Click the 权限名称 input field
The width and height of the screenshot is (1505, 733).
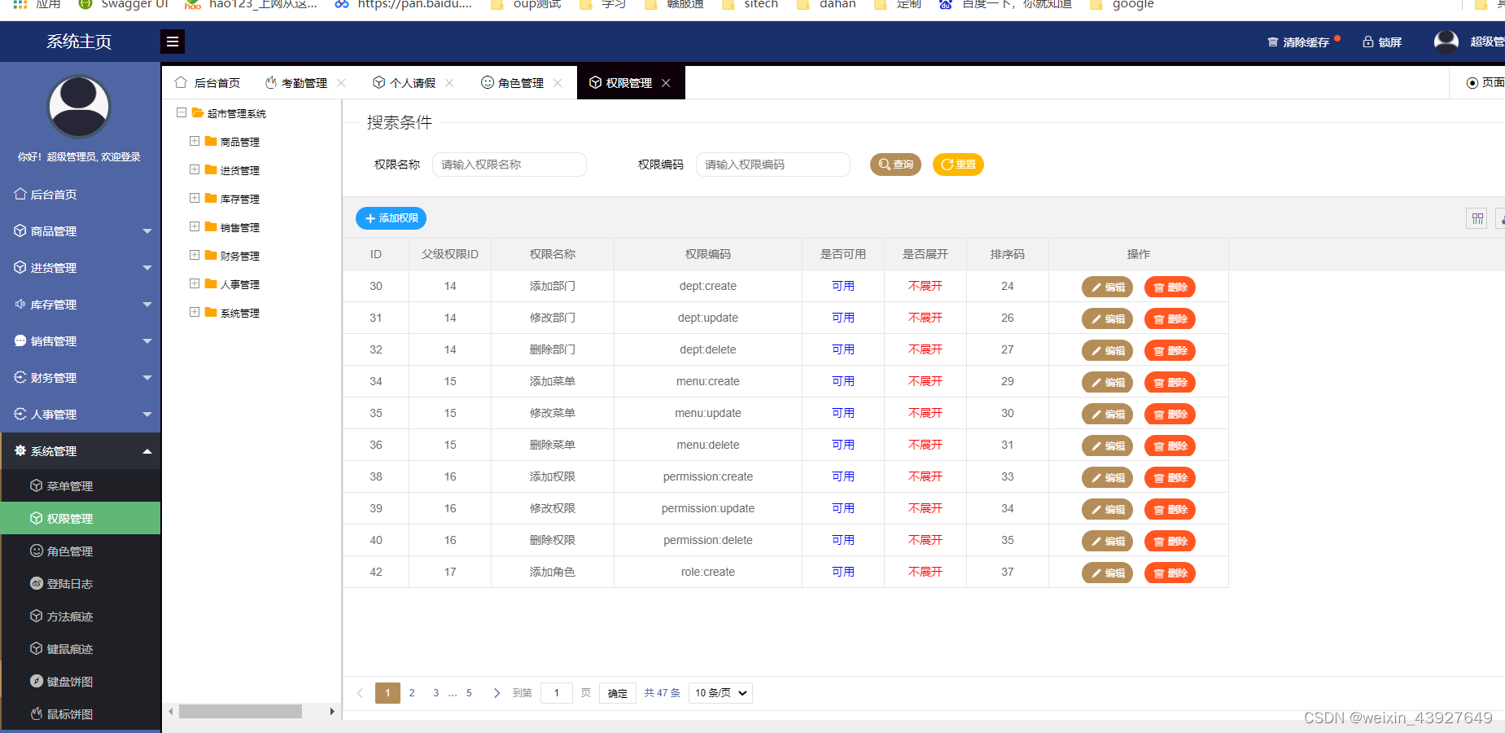[x=510, y=165]
